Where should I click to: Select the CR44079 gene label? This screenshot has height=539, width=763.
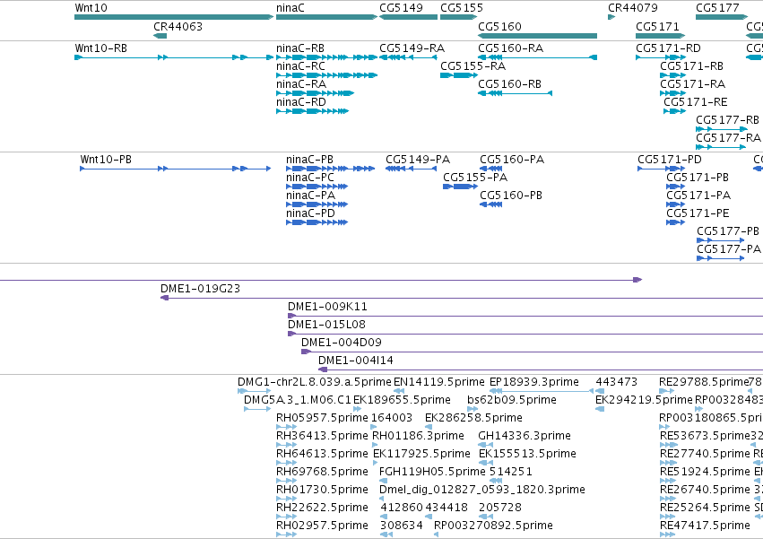tap(633, 8)
